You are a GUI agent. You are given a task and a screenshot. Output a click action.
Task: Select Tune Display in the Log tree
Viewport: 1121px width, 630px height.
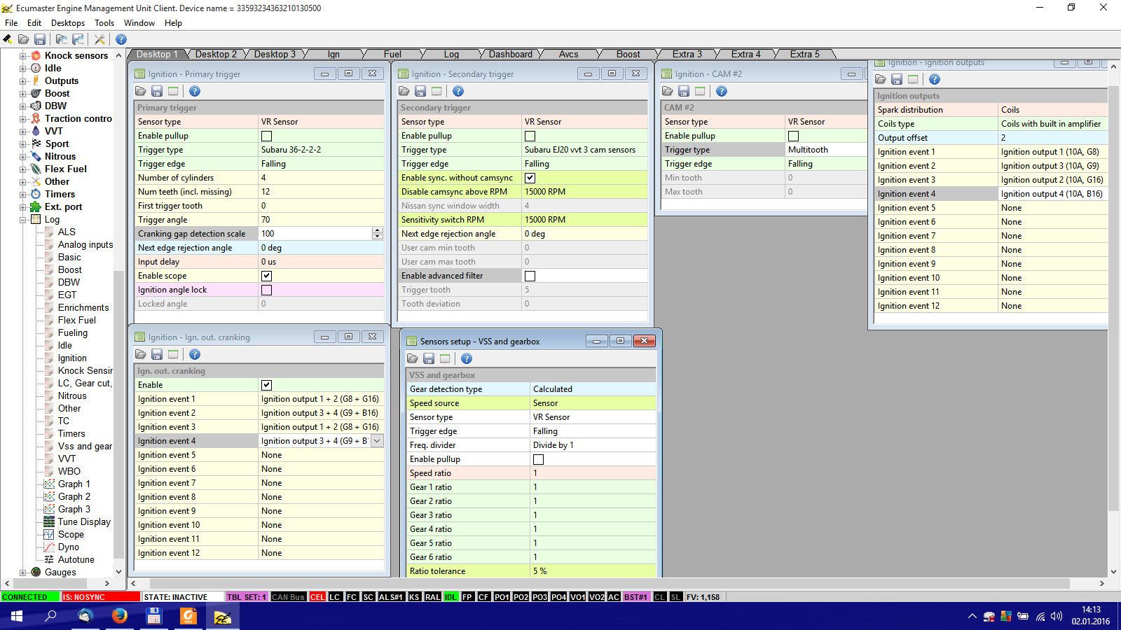84,521
